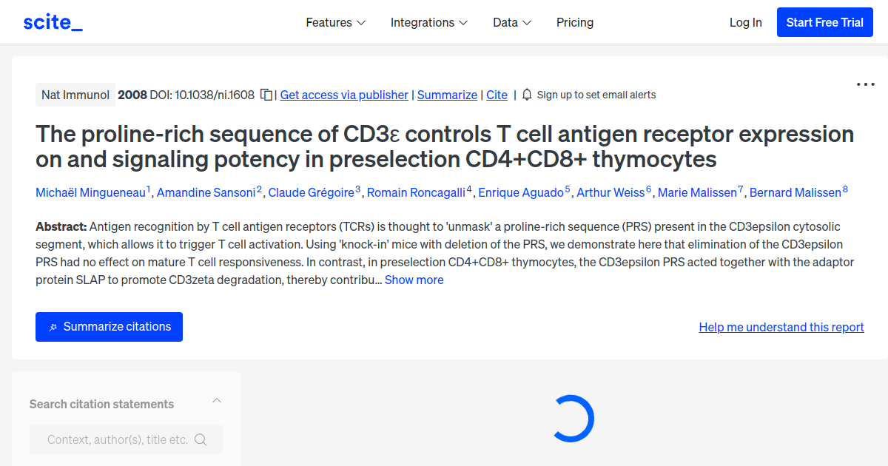Image resolution: width=888 pixels, height=466 pixels.
Task: Click the Cite link
Action: pos(497,95)
